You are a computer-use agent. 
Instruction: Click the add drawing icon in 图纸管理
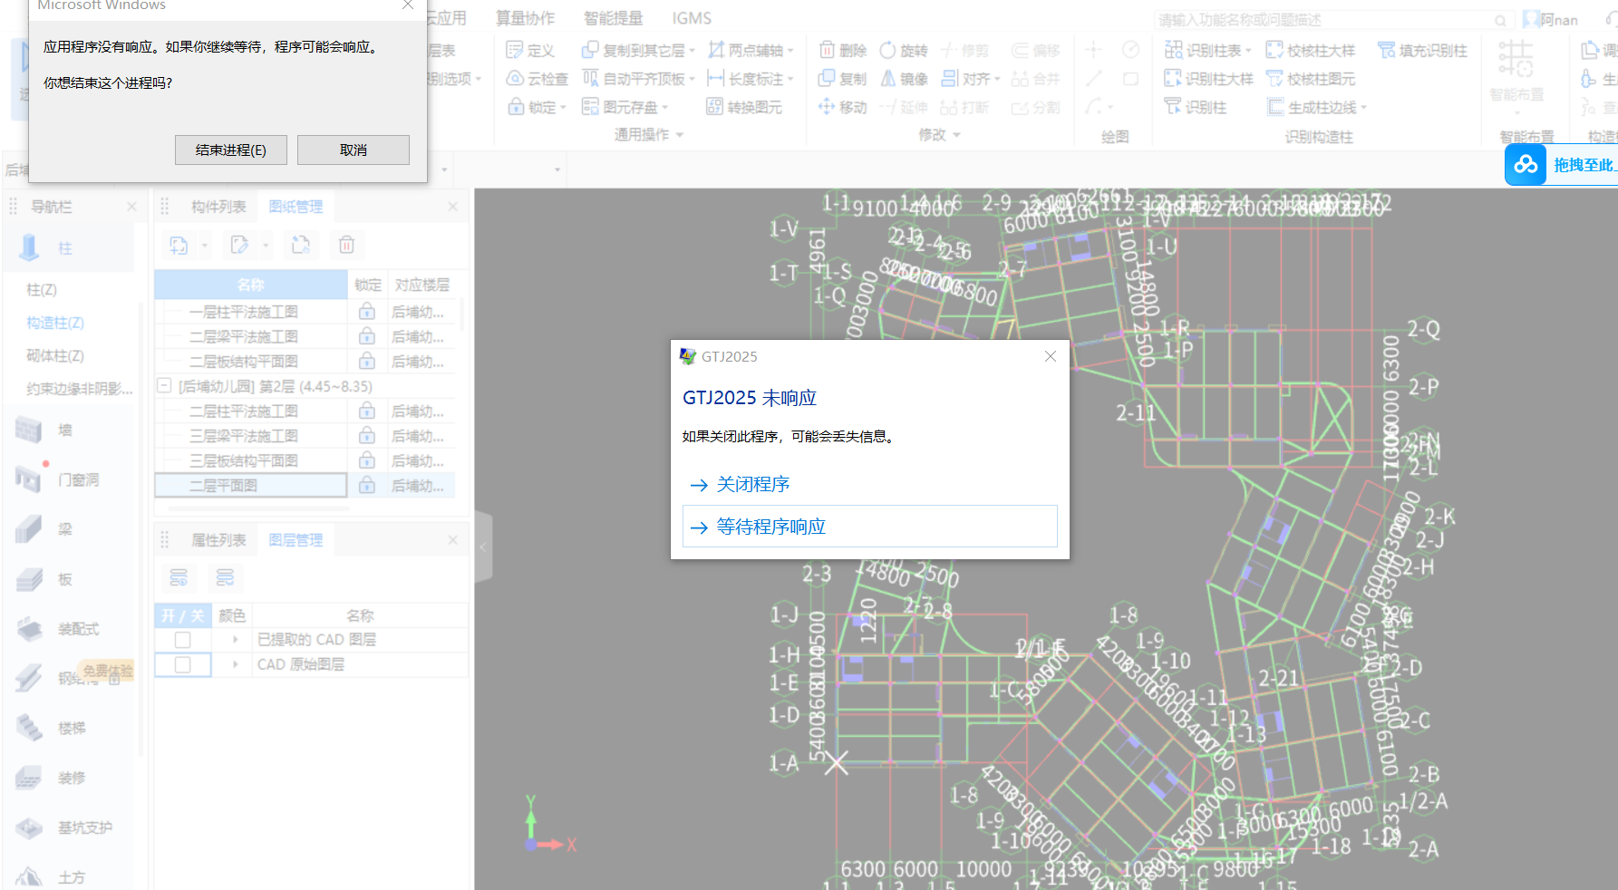(x=179, y=245)
